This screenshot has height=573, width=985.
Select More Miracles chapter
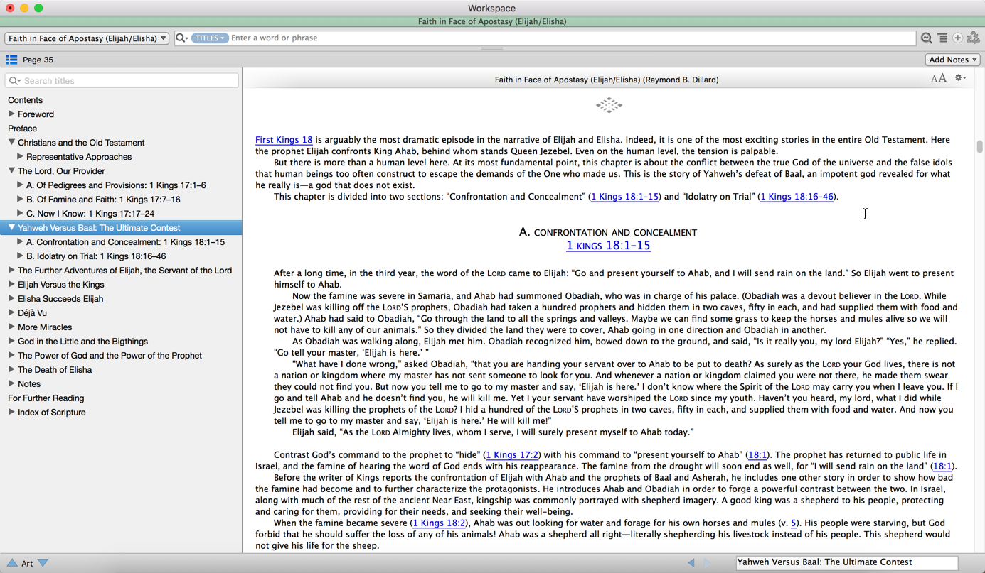[45, 327]
